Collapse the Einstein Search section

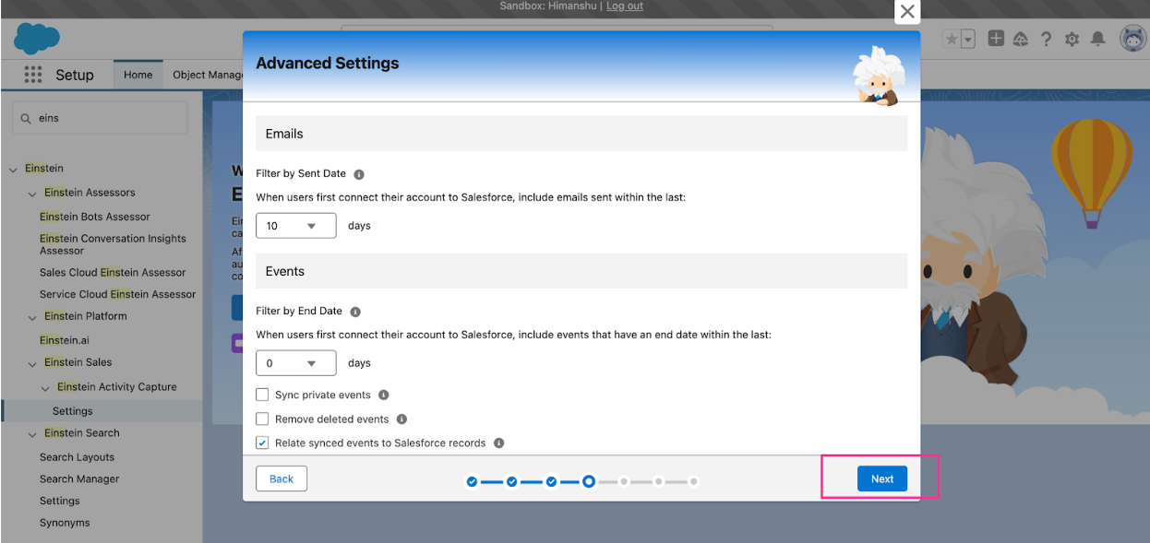pos(32,434)
